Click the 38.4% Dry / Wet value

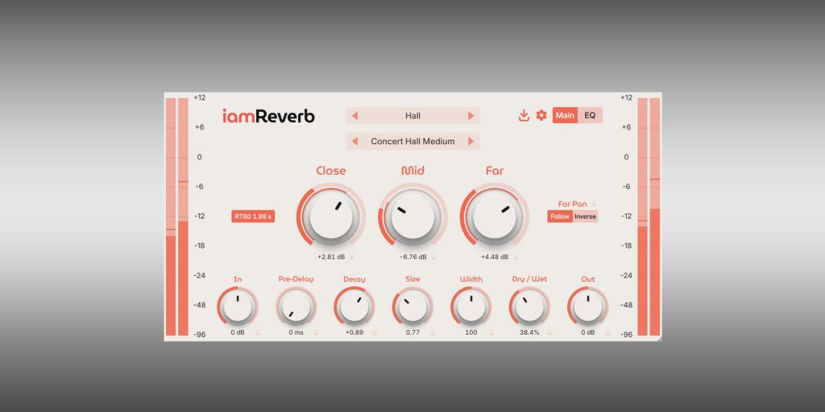529,332
